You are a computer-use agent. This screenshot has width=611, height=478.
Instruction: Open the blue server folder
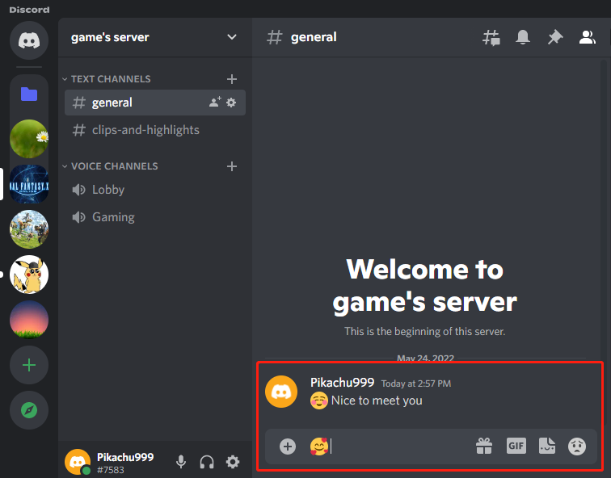(x=29, y=94)
